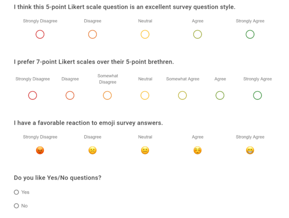Pick Agree circle on the 5-point question
This screenshot has height=218, width=289.
click(x=197, y=34)
